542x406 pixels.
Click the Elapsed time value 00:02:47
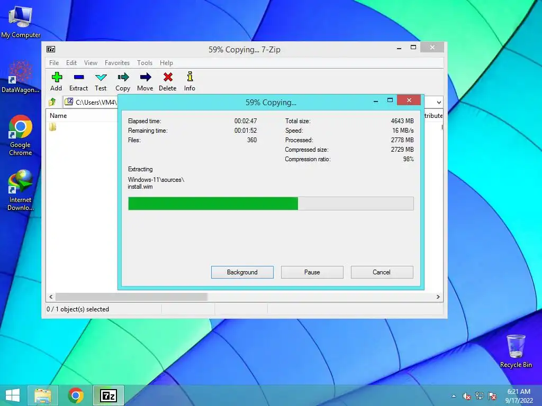[x=246, y=121]
